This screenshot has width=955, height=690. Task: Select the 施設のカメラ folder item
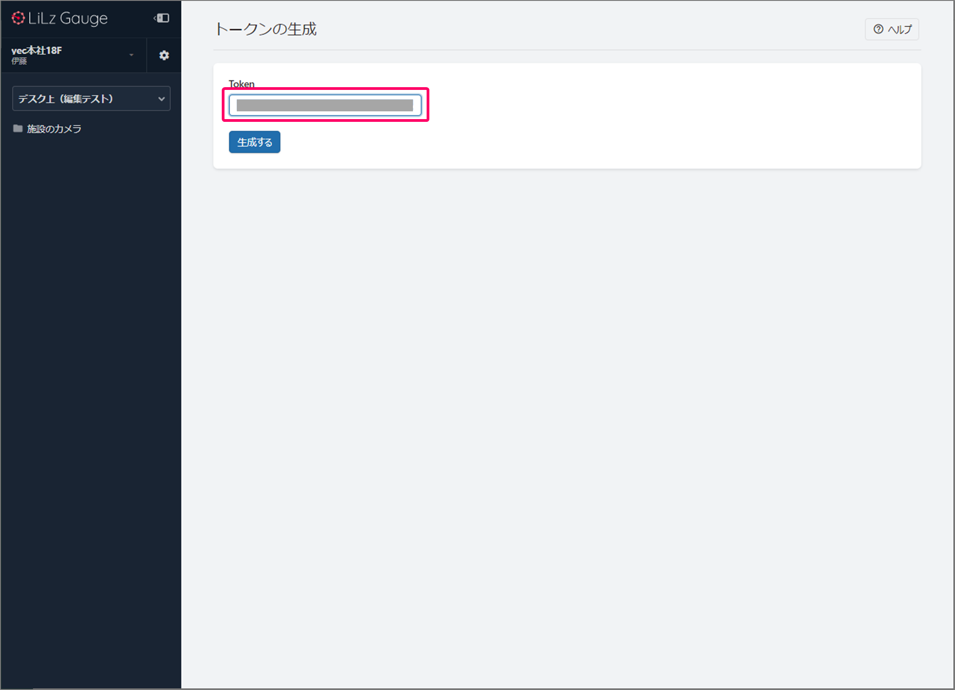tap(54, 129)
